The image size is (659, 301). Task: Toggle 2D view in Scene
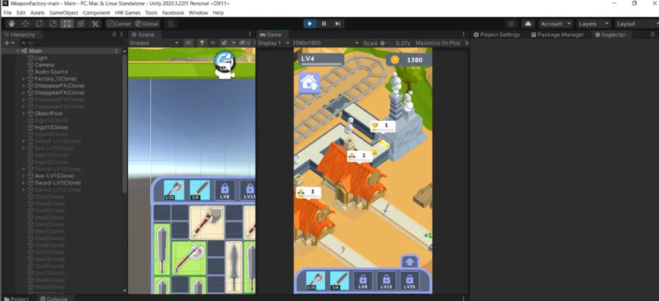[188, 43]
